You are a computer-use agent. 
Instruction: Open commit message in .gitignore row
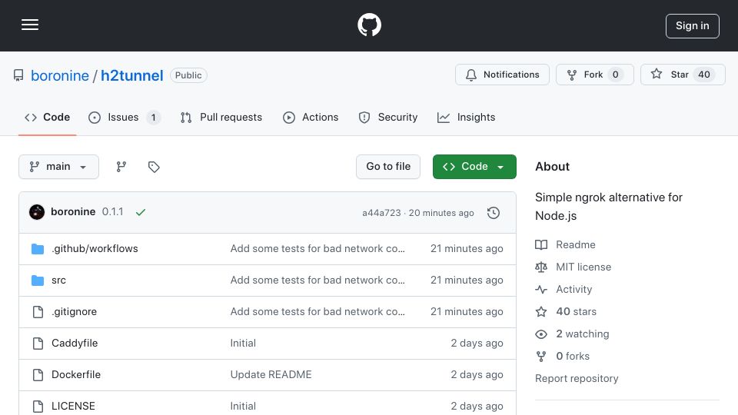[x=317, y=311]
